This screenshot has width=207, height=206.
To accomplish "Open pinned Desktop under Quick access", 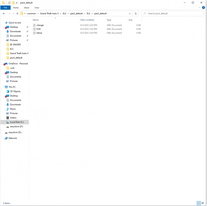I will tap(14, 27).
